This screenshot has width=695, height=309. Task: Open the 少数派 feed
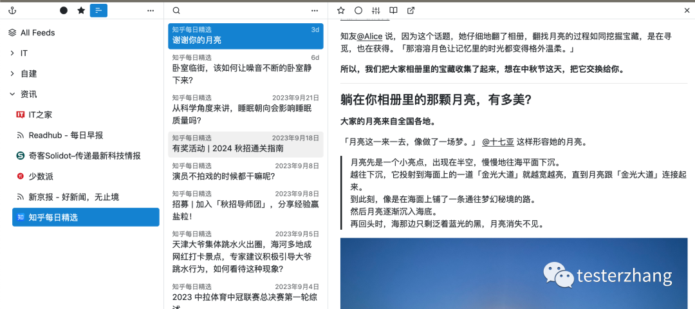click(x=86, y=176)
